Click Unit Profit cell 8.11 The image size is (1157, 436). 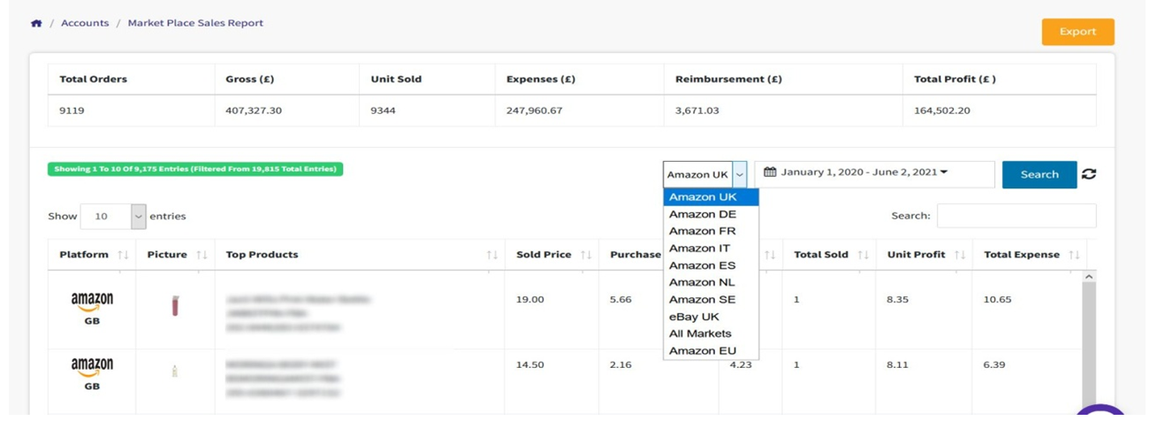899,364
